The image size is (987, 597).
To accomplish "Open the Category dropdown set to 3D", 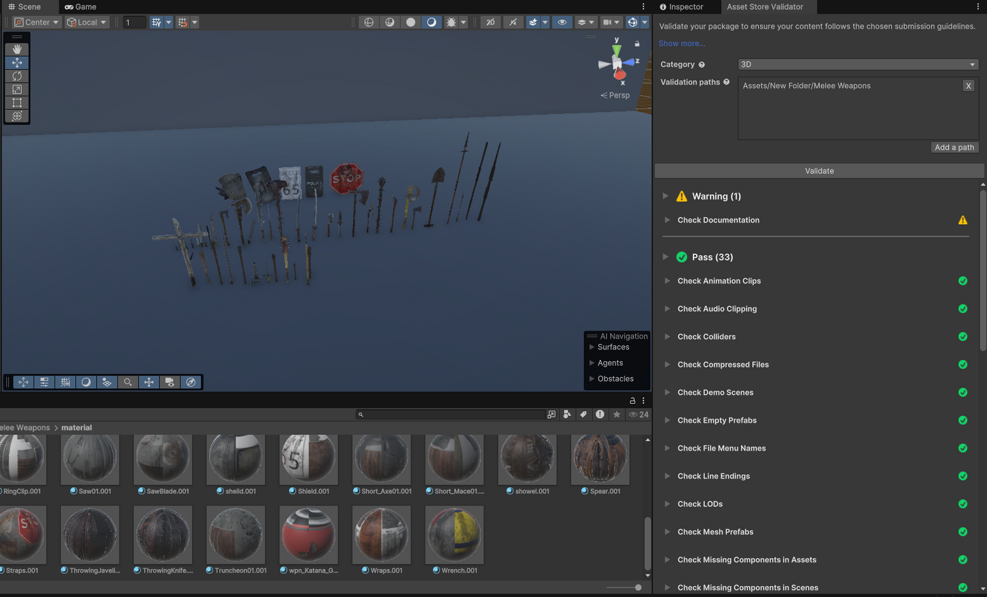I will 857,64.
